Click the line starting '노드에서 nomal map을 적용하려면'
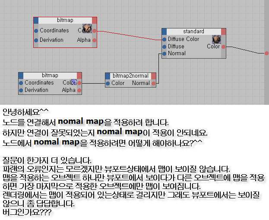This screenshot has height=220, width=269. click(x=102, y=143)
